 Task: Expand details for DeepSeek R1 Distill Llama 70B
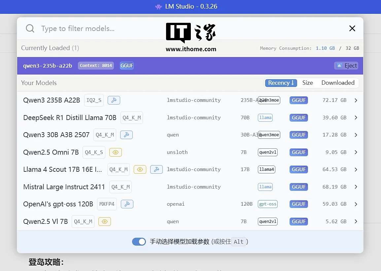click(356, 117)
